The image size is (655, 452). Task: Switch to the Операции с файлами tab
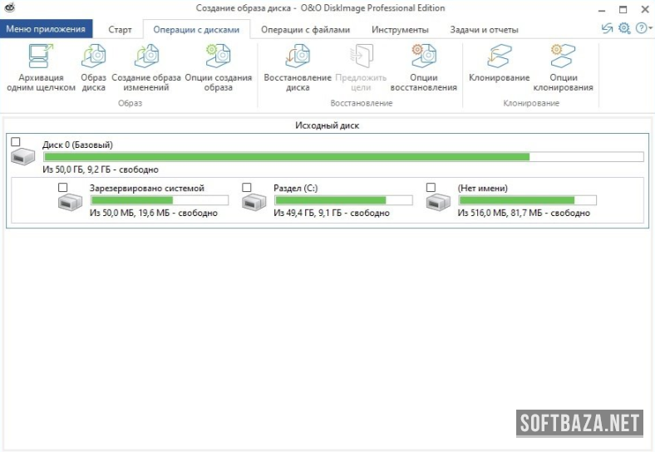(x=305, y=29)
